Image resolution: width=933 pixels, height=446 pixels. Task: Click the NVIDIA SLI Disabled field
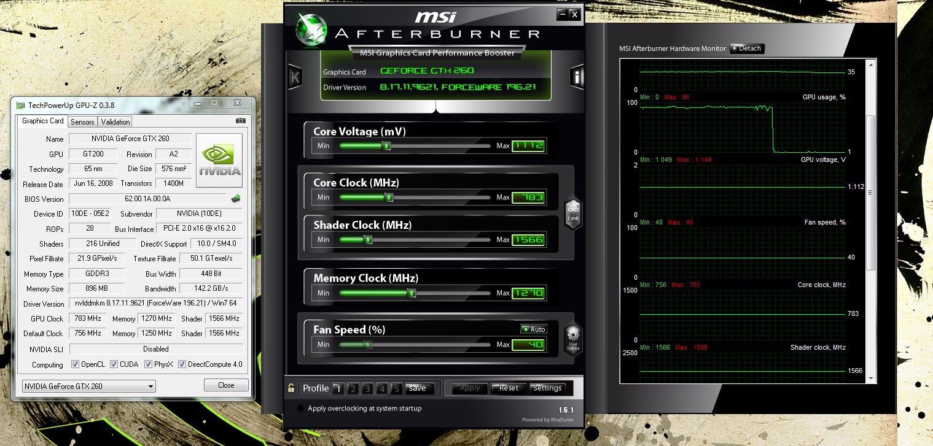pos(156,348)
